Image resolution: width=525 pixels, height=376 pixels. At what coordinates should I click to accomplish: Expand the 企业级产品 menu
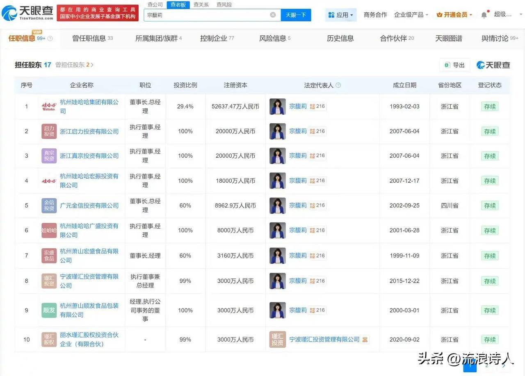[411, 15]
